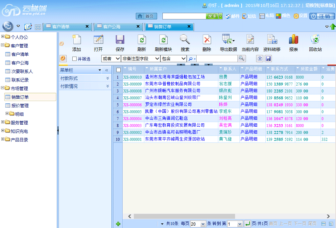Open the 菜单栏 dropdown arrow
The height and width of the screenshot is (228, 336).
click(100, 70)
